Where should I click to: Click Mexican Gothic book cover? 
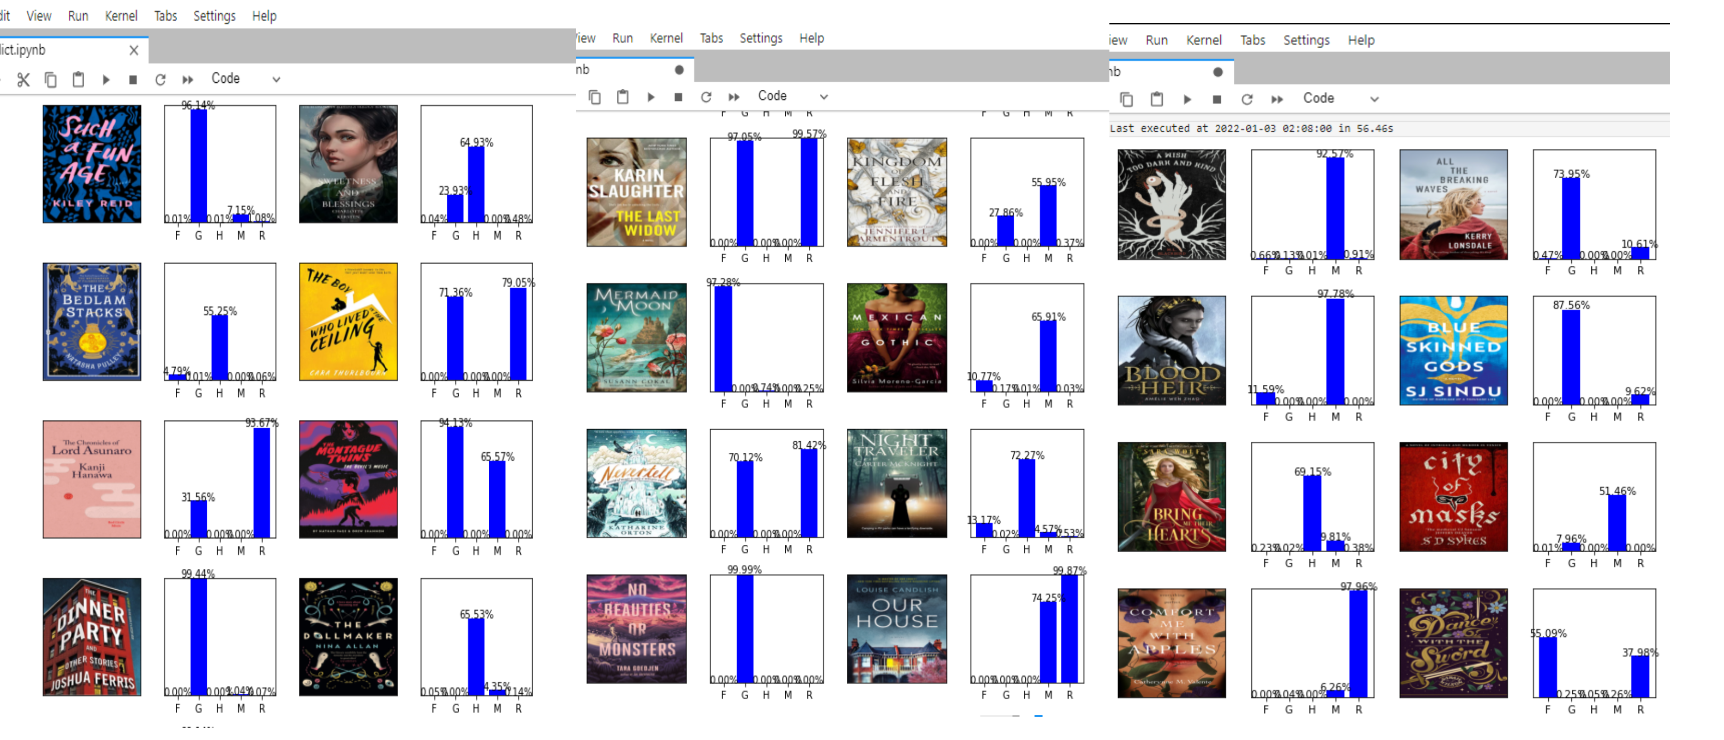[897, 338]
